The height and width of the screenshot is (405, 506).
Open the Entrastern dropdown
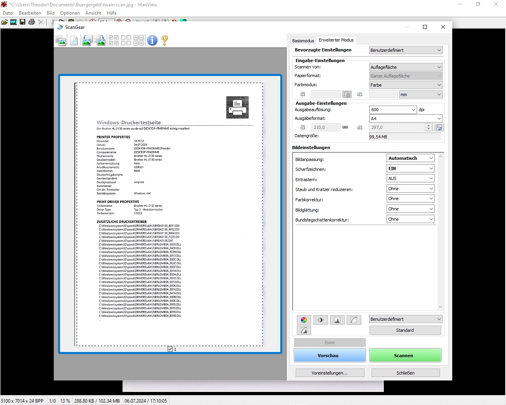click(410, 178)
